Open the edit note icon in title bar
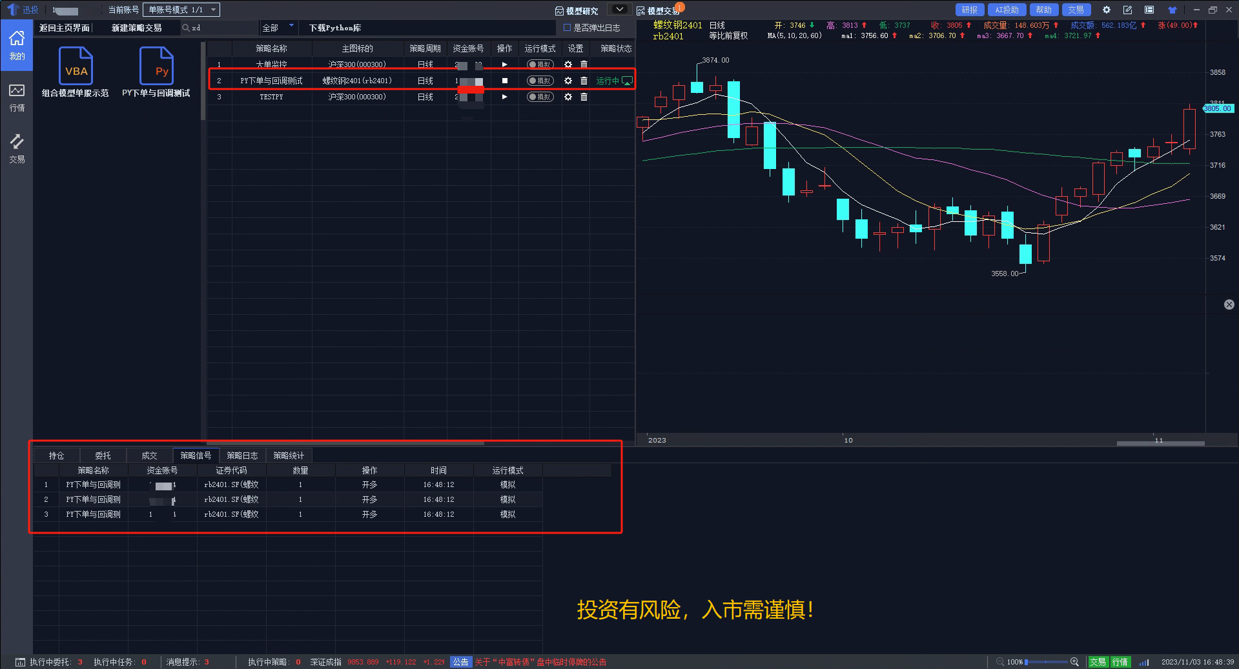Viewport: 1239px width, 669px height. (1127, 10)
